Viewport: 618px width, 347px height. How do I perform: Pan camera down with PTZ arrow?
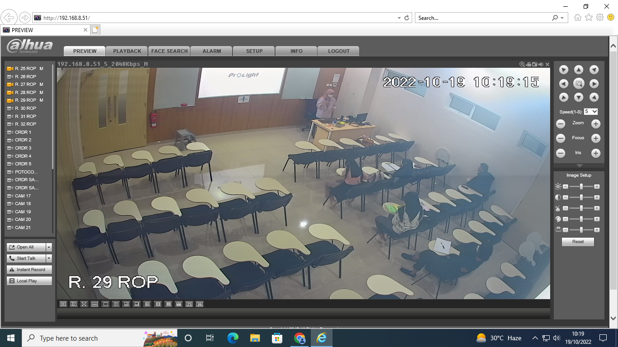579,97
